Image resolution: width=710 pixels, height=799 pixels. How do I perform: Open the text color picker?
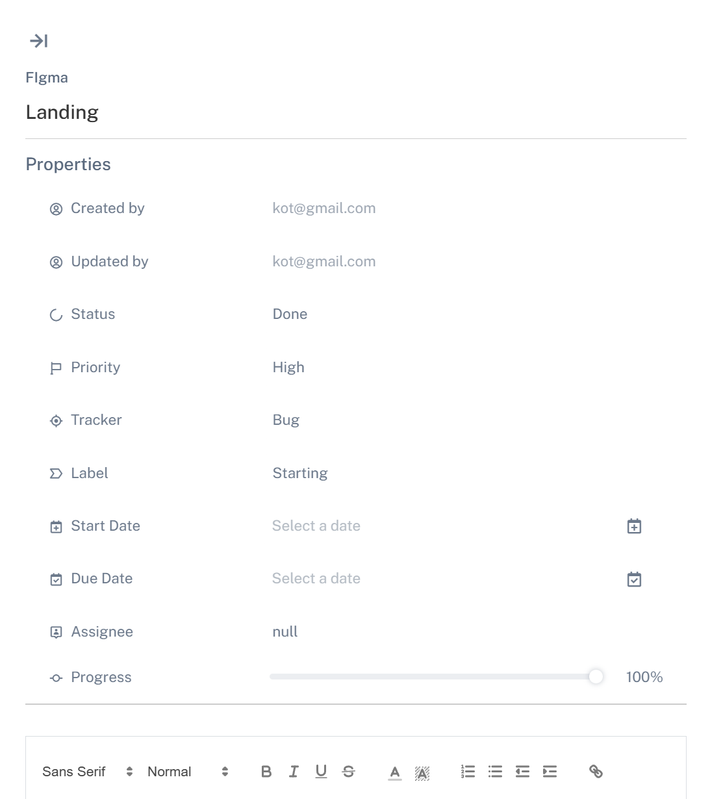pyautogui.click(x=395, y=772)
